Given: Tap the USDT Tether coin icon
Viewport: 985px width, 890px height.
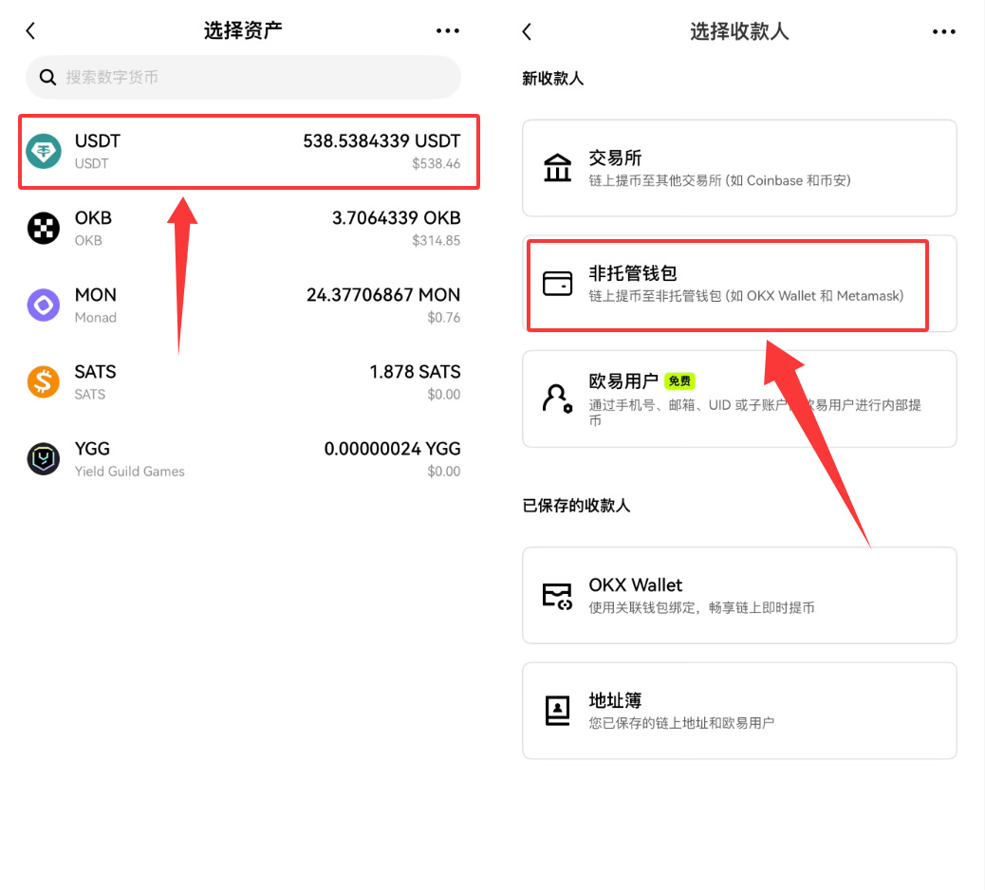Looking at the screenshot, I should click(x=44, y=152).
